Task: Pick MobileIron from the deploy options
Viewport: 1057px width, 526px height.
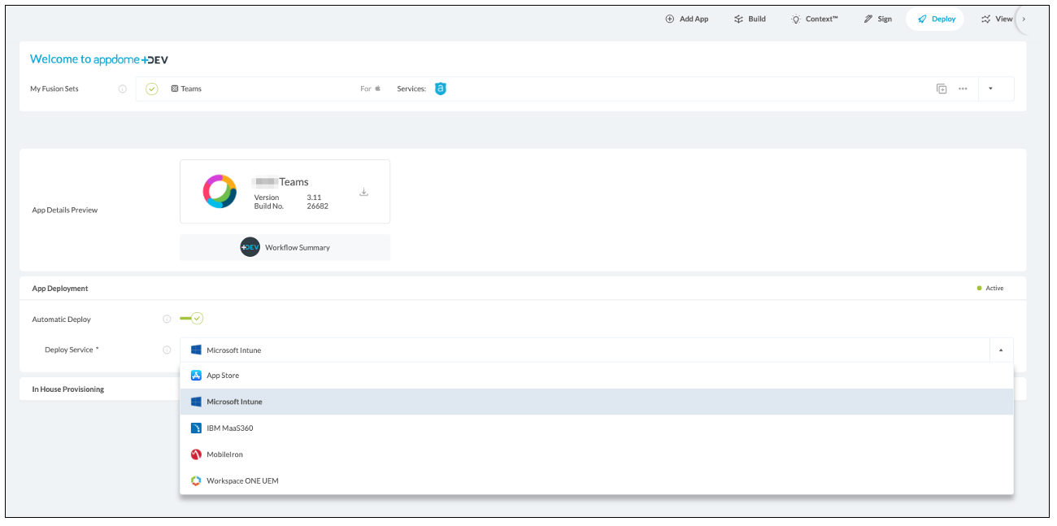Action: [597, 454]
